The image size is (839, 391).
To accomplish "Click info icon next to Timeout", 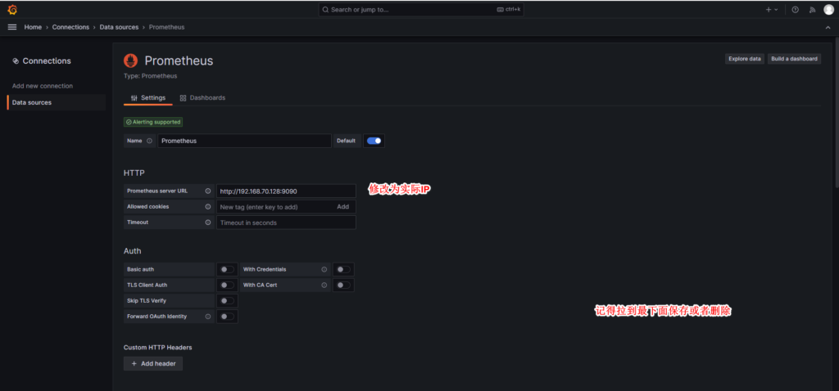I will (208, 222).
